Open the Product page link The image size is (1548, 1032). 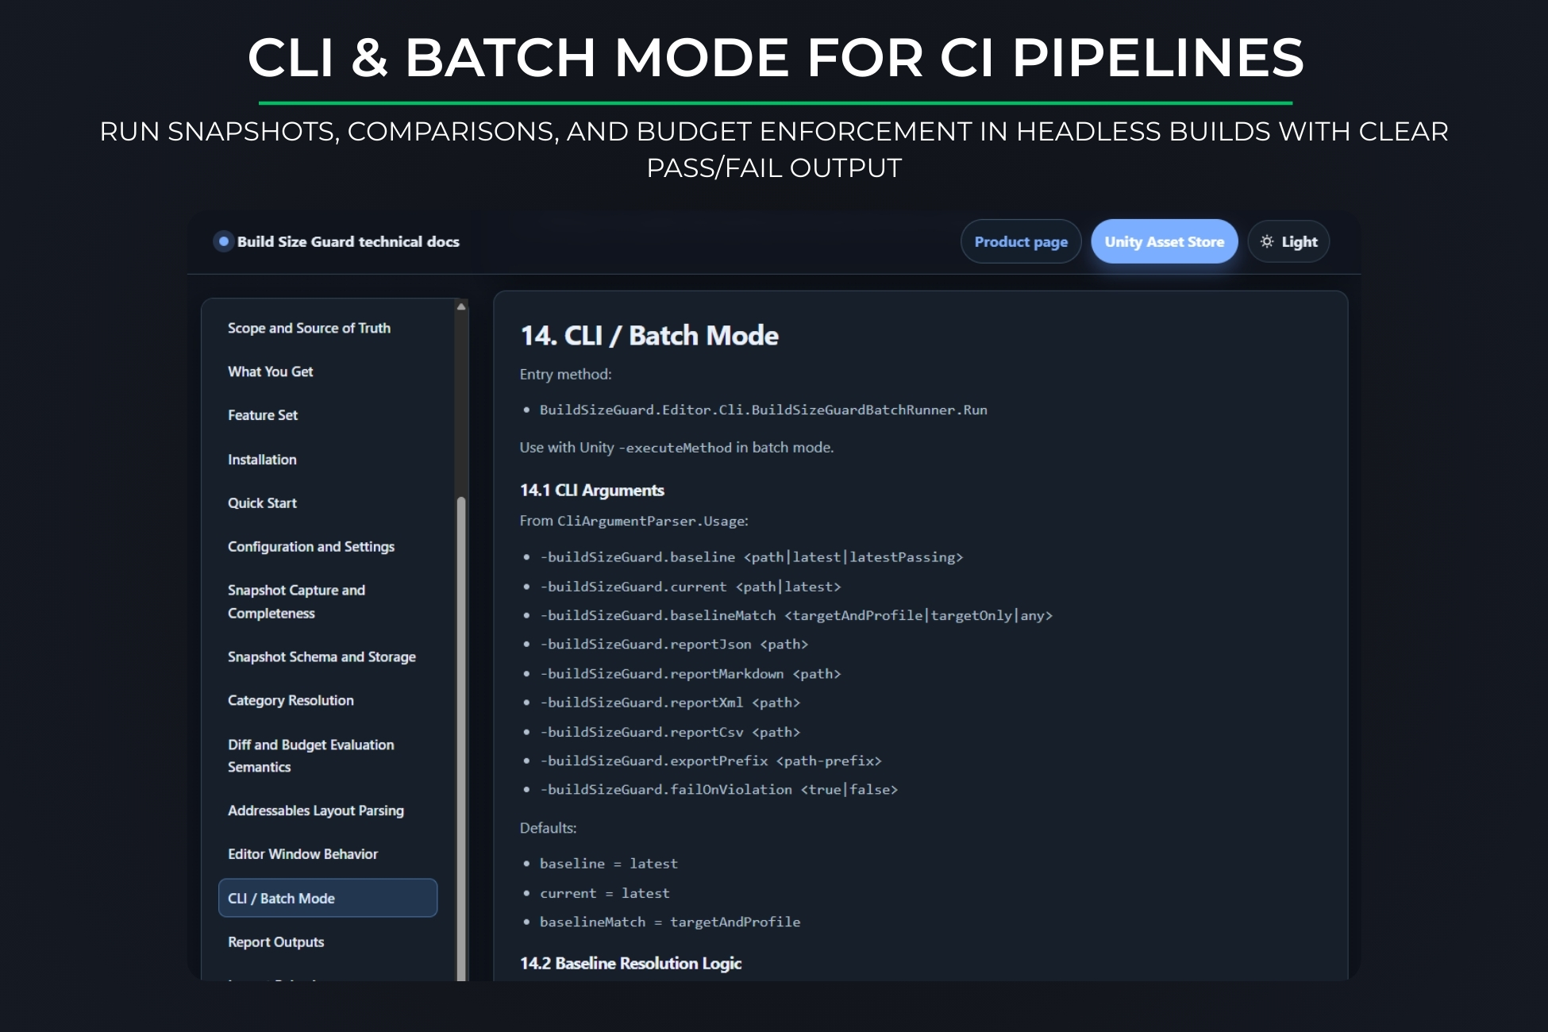(x=1021, y=241)
